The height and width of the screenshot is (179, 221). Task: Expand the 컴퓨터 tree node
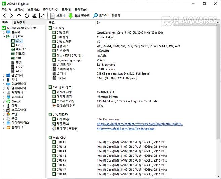point(4,32)
